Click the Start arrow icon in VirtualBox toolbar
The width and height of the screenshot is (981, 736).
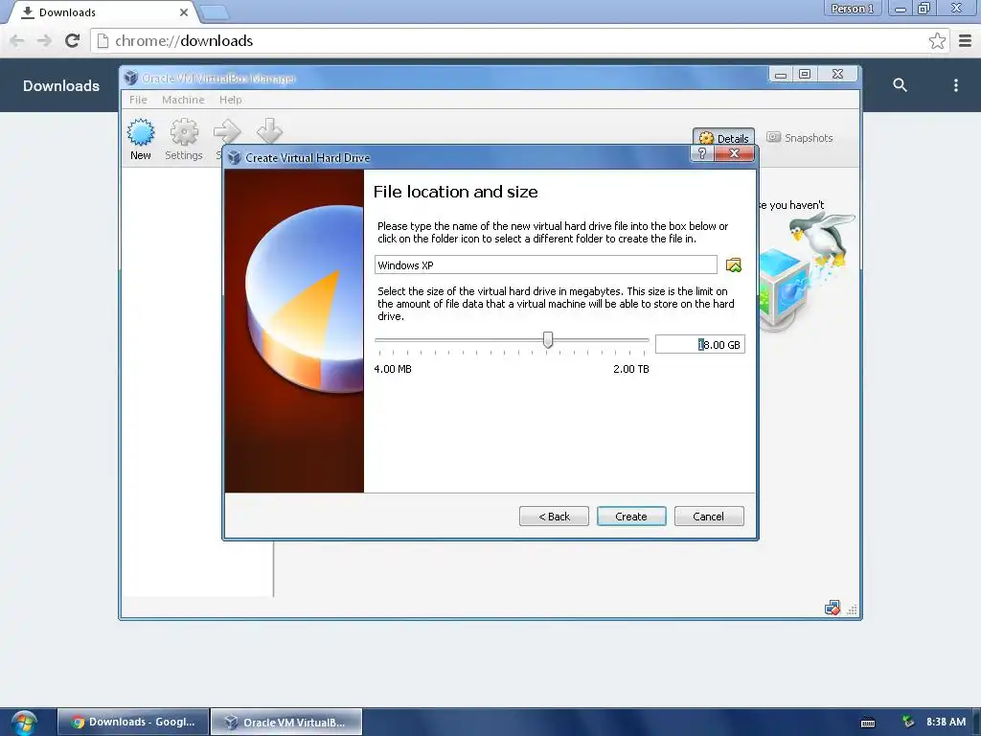tap(226, 132)
